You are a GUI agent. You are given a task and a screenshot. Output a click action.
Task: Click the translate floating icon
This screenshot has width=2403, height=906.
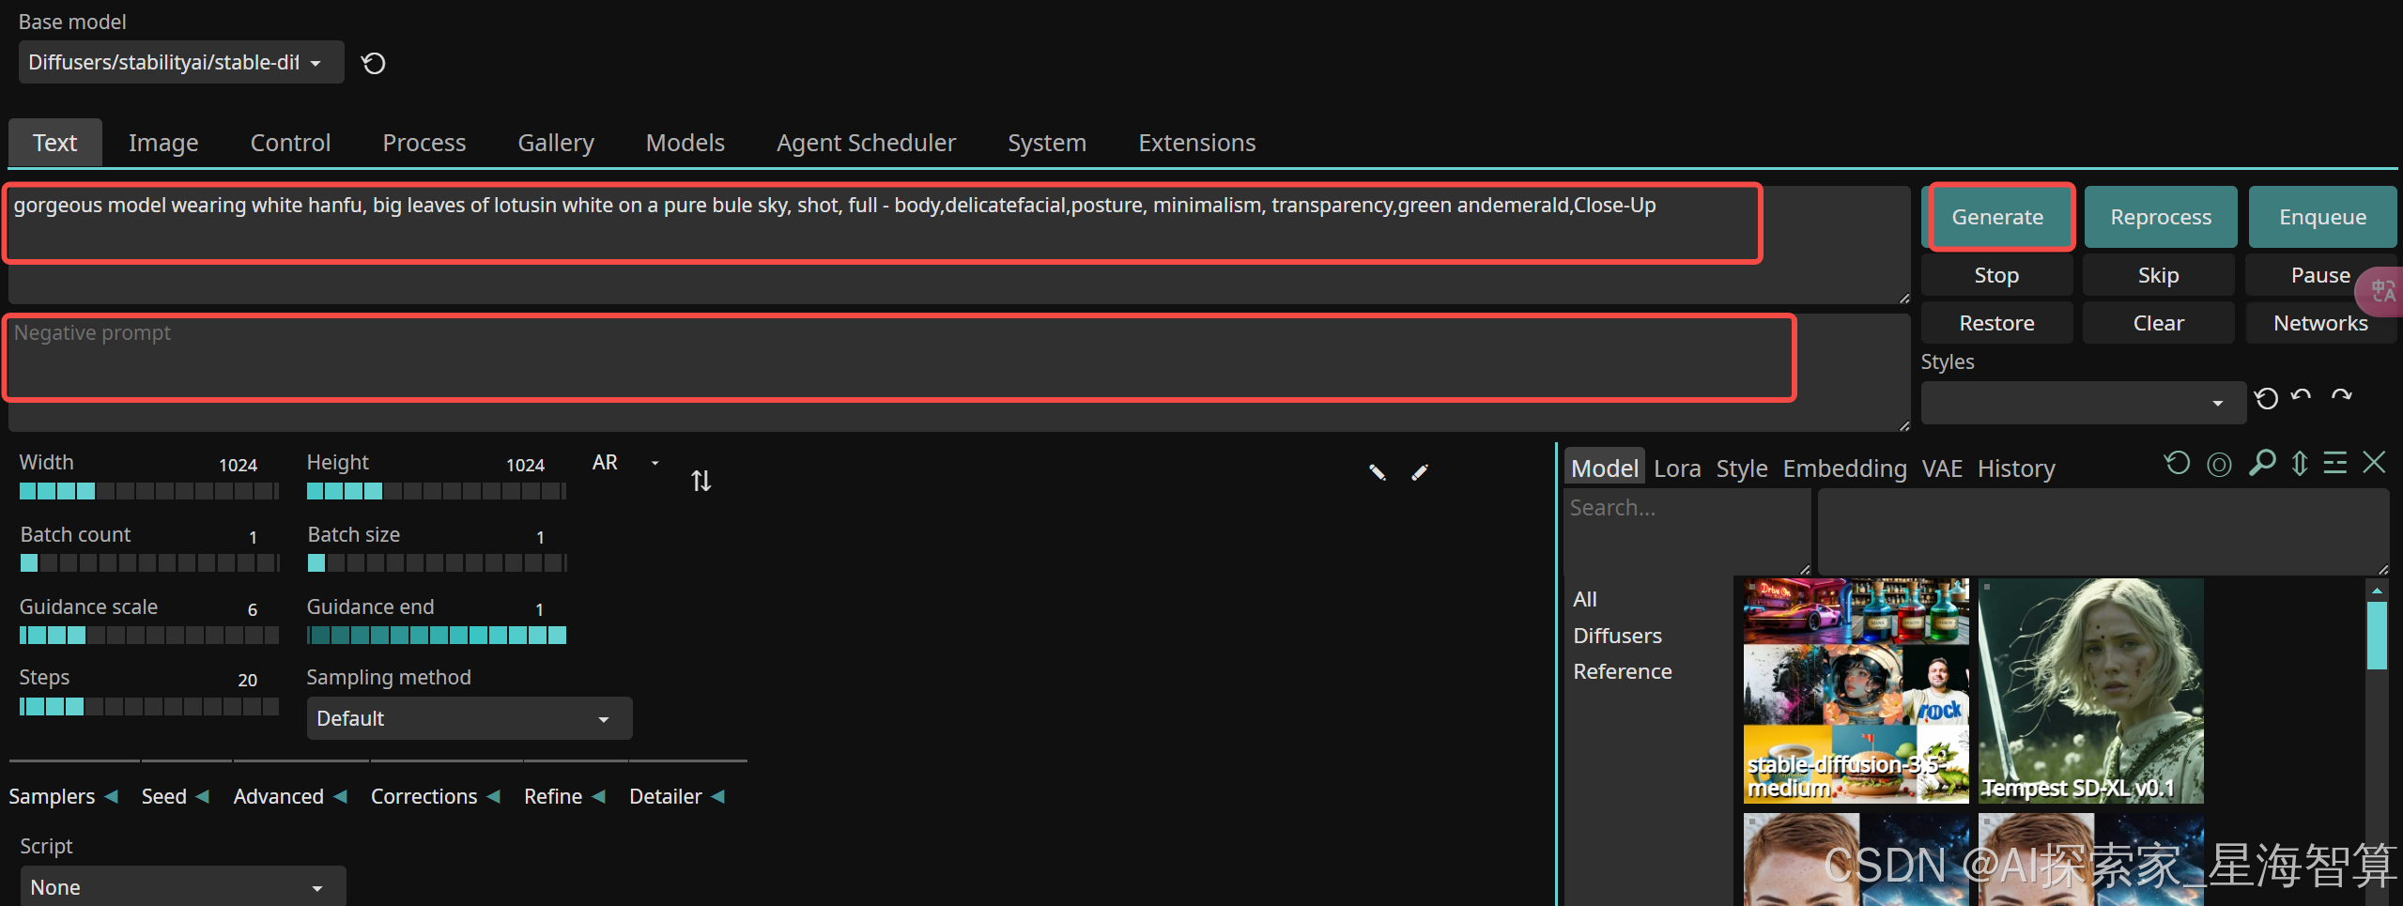coord(2380,292)
